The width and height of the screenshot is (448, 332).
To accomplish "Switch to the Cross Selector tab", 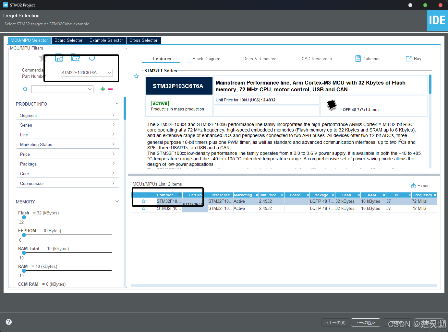I will pos(143,40).
